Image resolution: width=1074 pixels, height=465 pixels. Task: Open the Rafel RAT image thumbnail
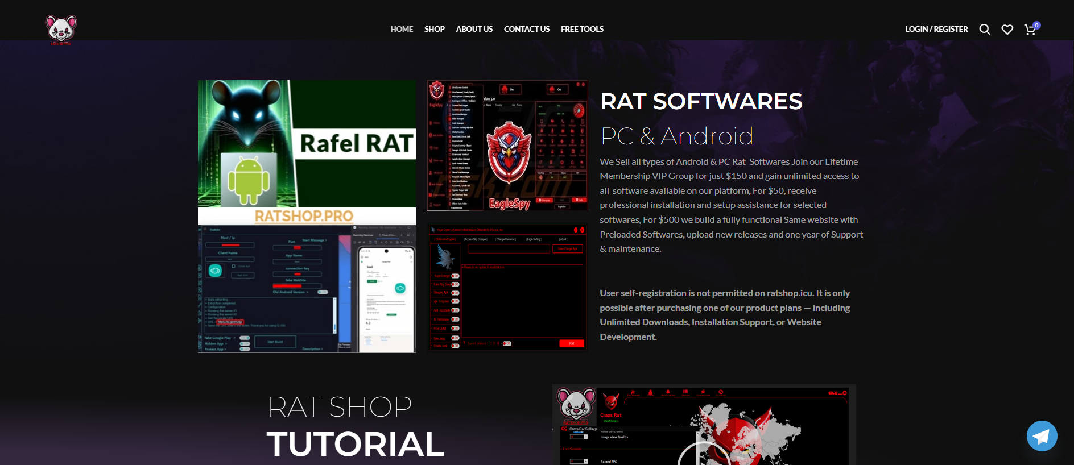(x=307, y=152)
